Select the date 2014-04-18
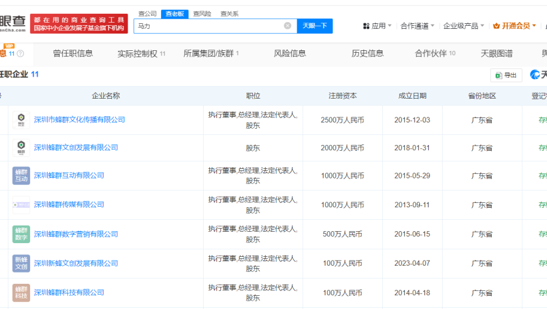Viewport: 547px width, 309px height. pos(412,293)
